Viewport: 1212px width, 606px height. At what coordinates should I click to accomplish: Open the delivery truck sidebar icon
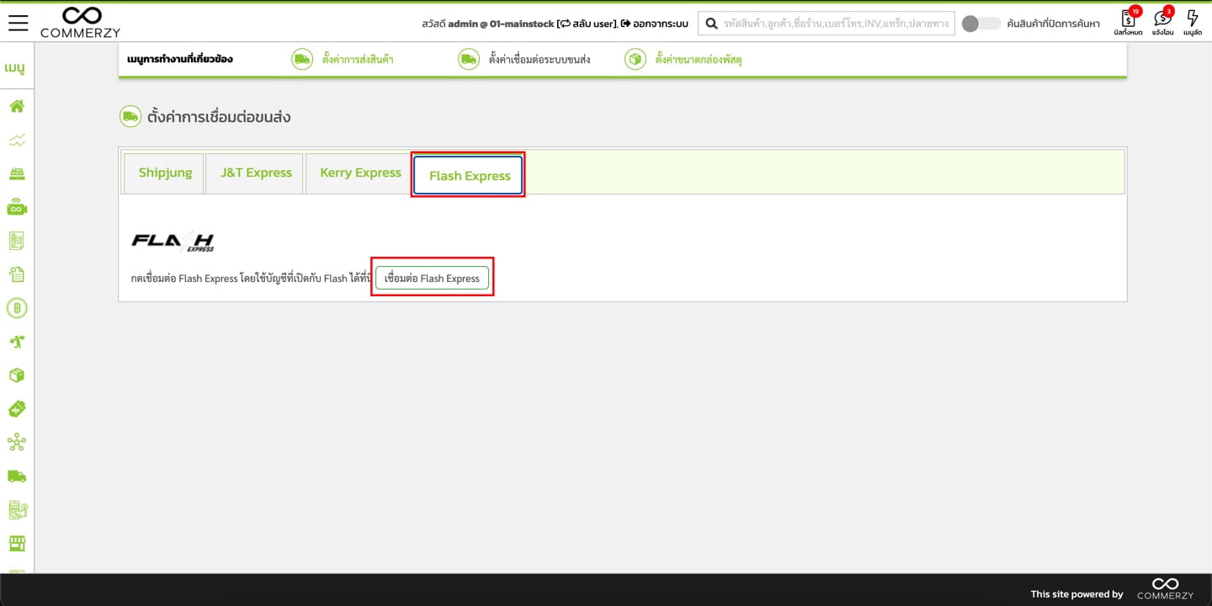pos(17,476)
